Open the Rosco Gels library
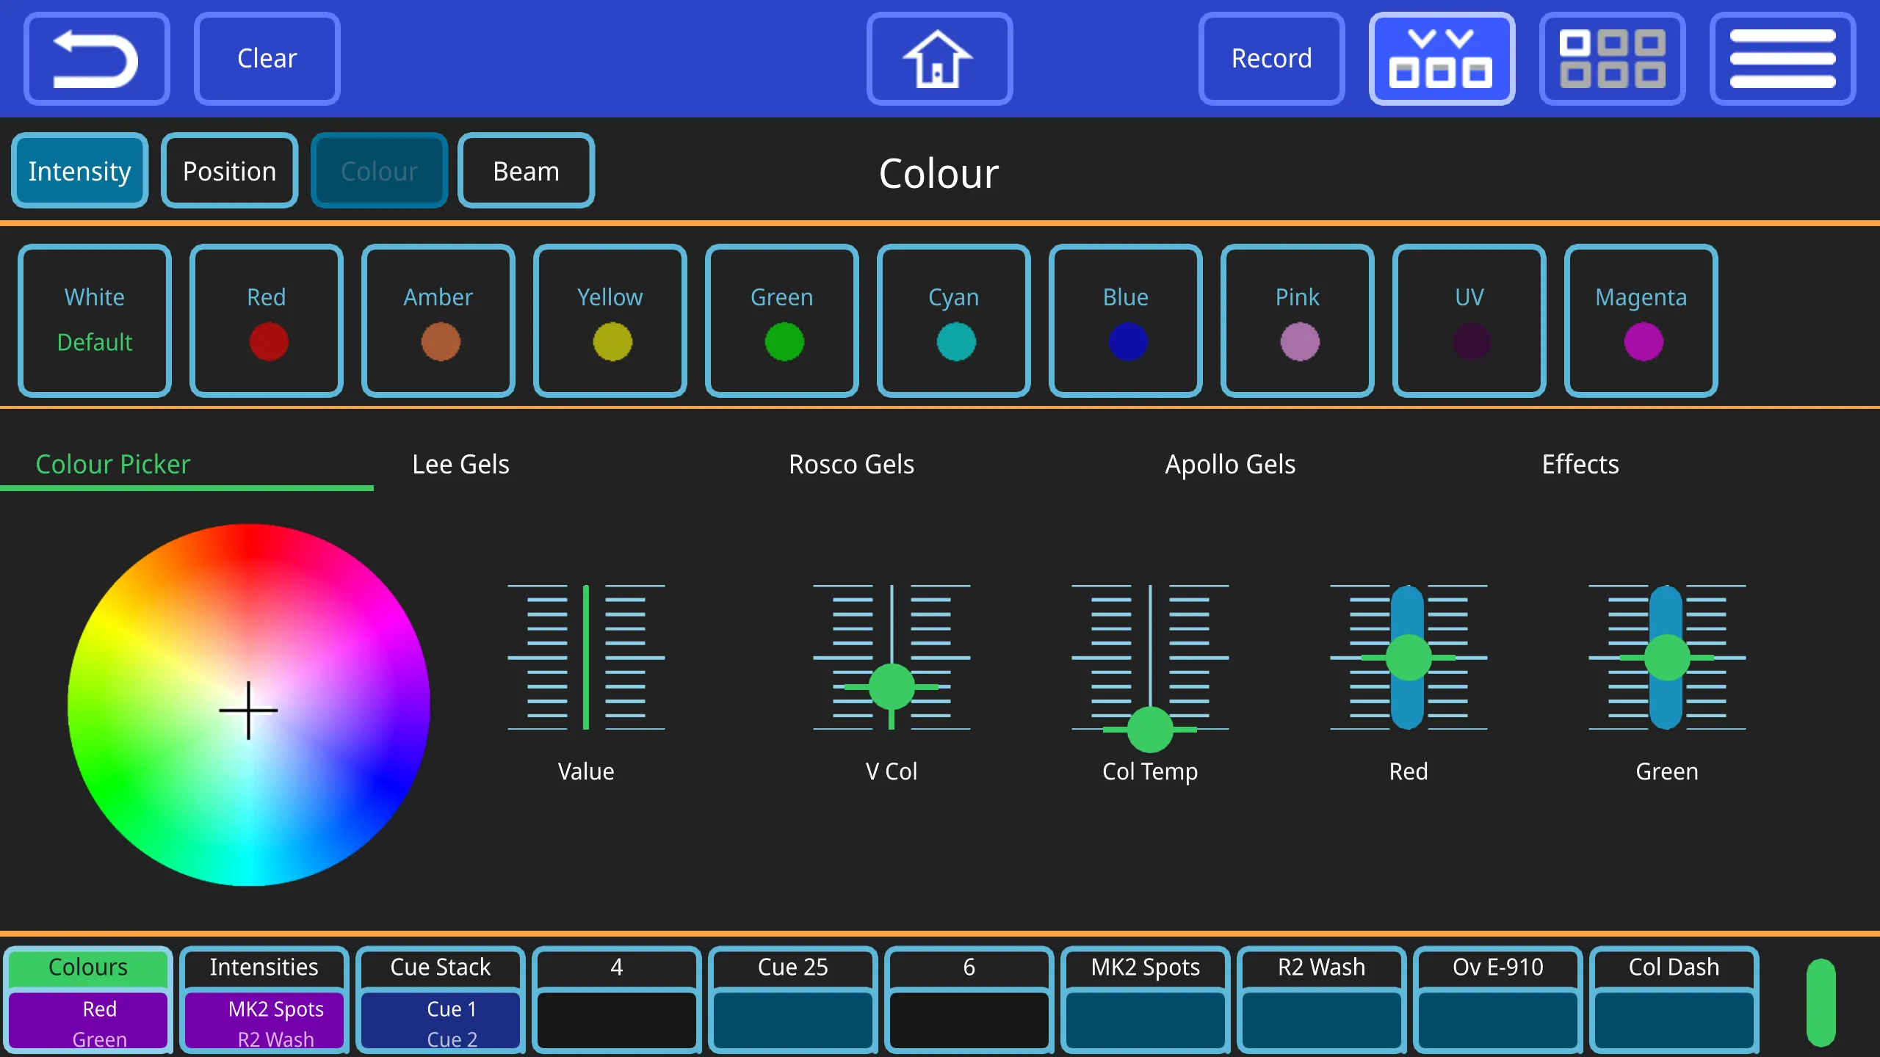Screen dimensions: 1880x1057 850,463
